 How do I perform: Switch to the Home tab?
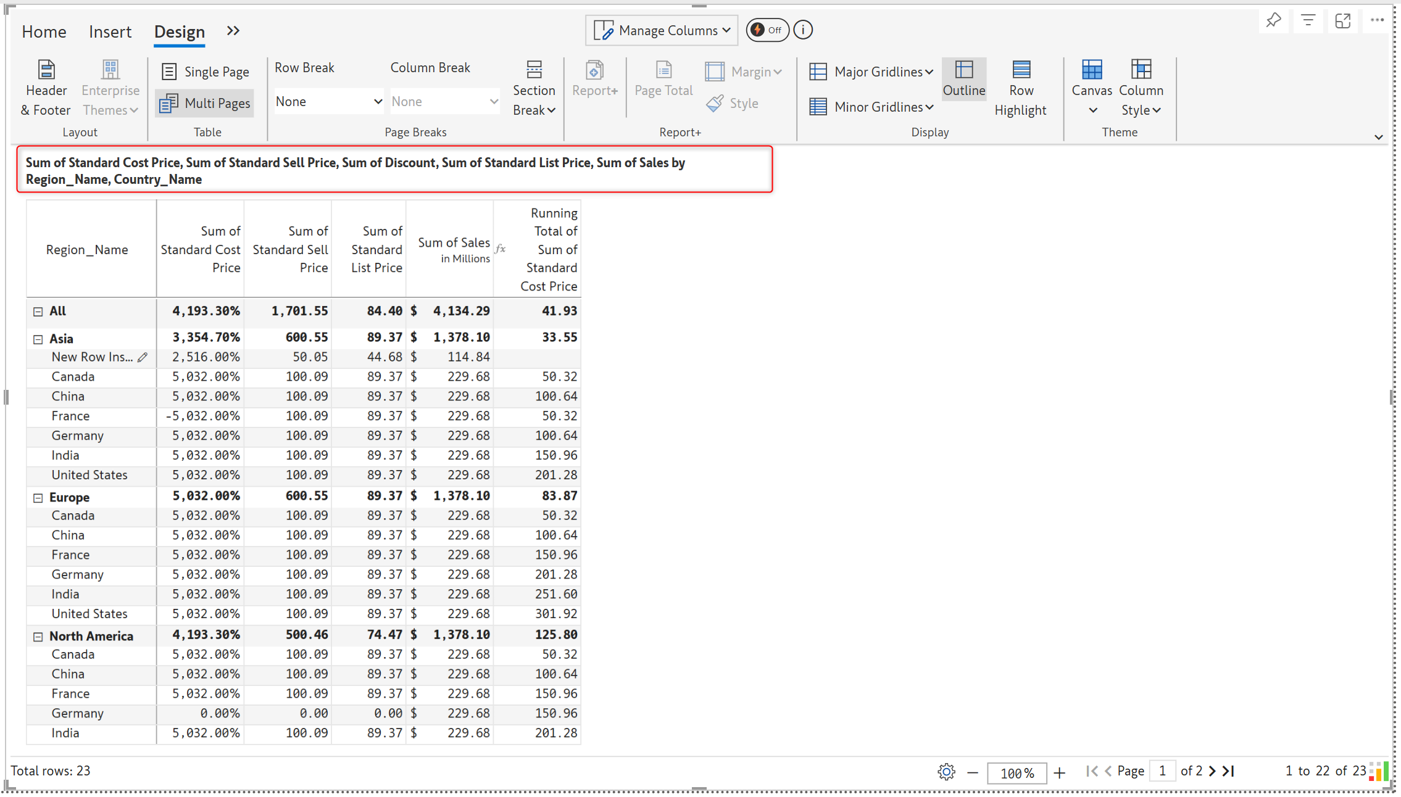[44, 31]
